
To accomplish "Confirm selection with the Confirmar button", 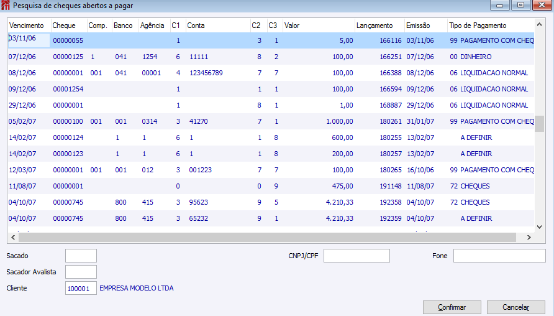I will coord(452,307).
